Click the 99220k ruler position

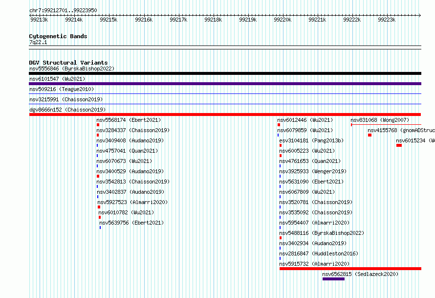[x=283, y=20]
